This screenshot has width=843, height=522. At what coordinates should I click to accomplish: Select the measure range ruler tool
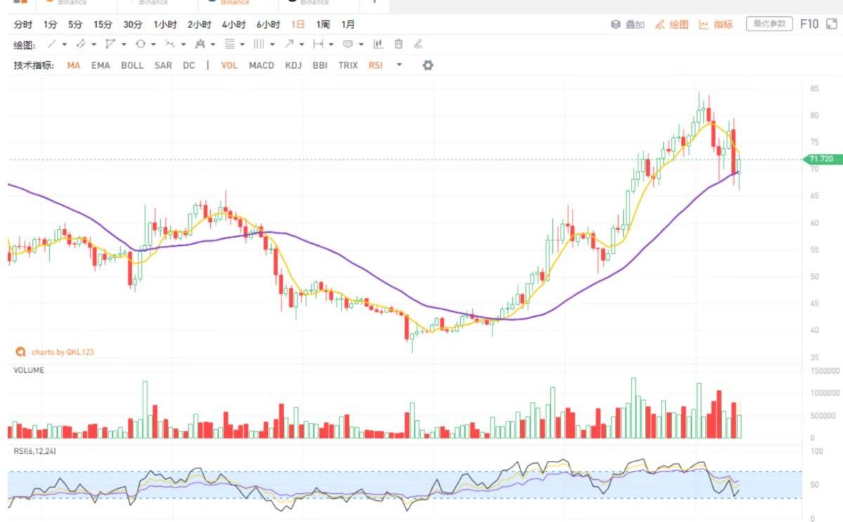[x=318, y=44]
